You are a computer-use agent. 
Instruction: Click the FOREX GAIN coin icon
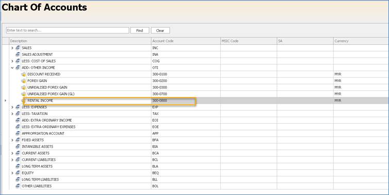point(24,81)
